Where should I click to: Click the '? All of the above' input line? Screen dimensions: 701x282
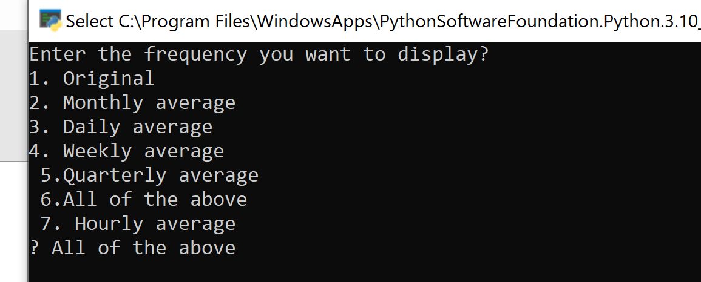132,248
